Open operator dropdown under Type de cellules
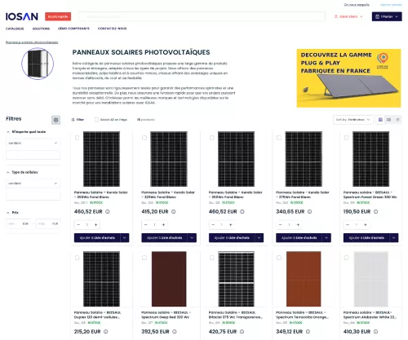408x340 pixels. pos(33,183)
